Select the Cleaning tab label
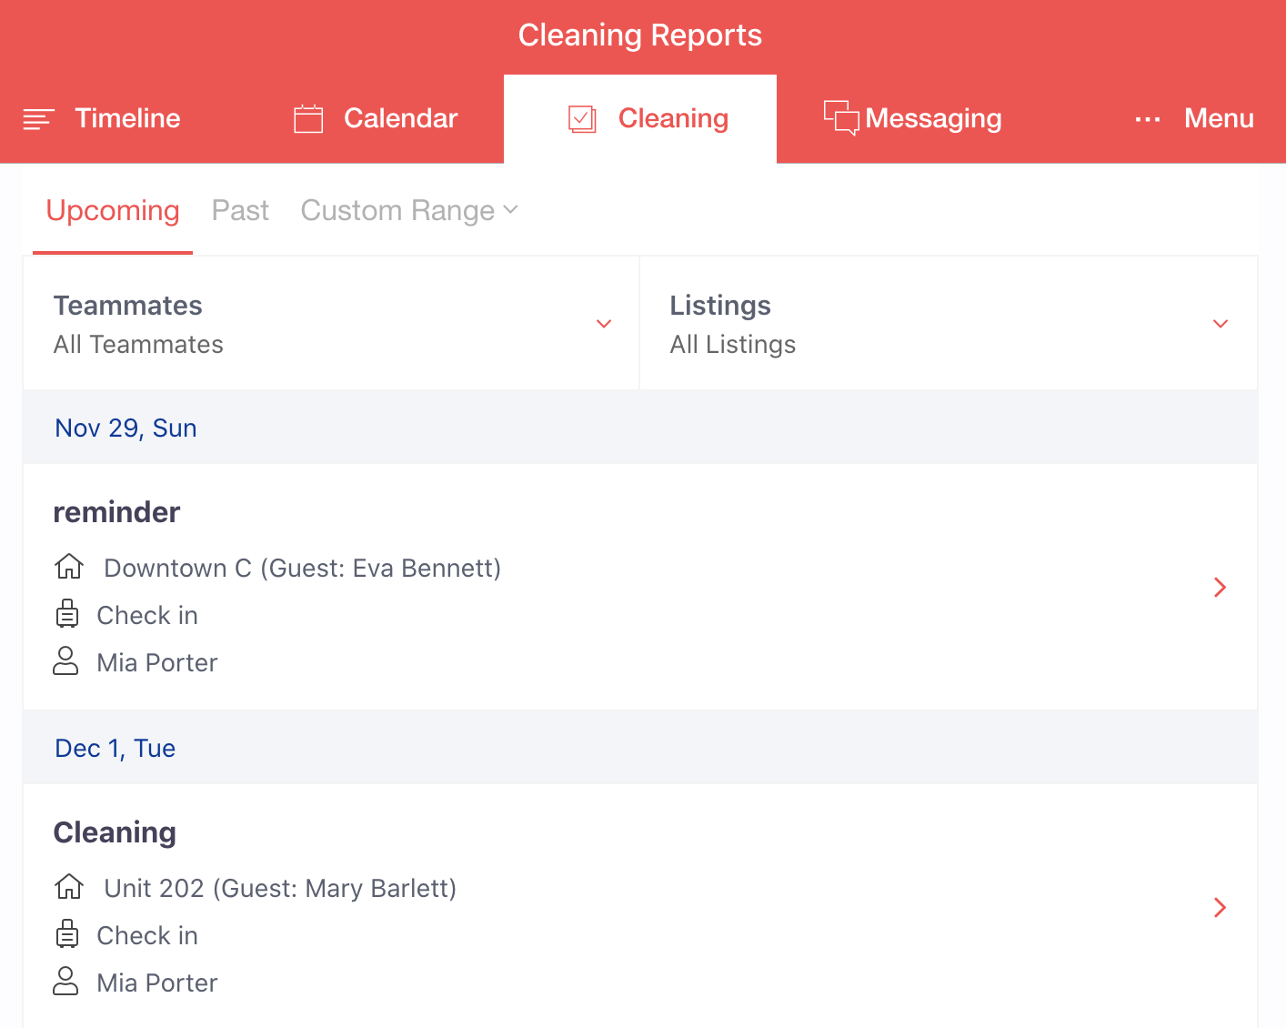The width and height of the screenshot is (1286, 1028). pyautogui.click(x=673, y=118)
